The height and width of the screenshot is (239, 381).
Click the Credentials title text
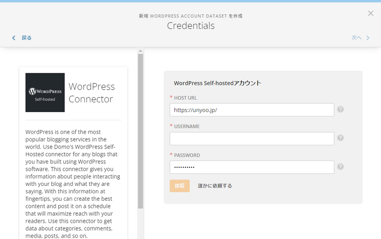click(x=191, y=25)
